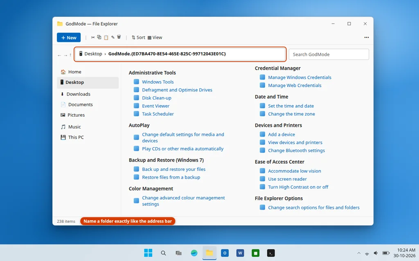Open Restore files from a backup
419x261 pixels.
(171, 177)
